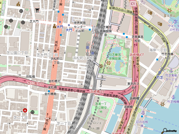
Task: Select the 東京ガス前 intersection label
Action: pos(133,85)
